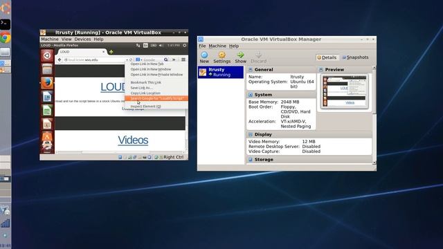Open Help menu in VirtualBox Manager
This screenshot has height=249, width=443.
coord(234,46)
